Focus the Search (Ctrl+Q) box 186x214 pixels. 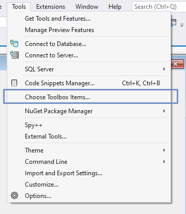pyautogui.click(x=159, y=7)
